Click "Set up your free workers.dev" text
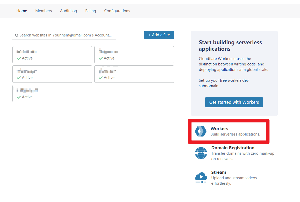Screen dimensions: 300x202 [224, 80]
